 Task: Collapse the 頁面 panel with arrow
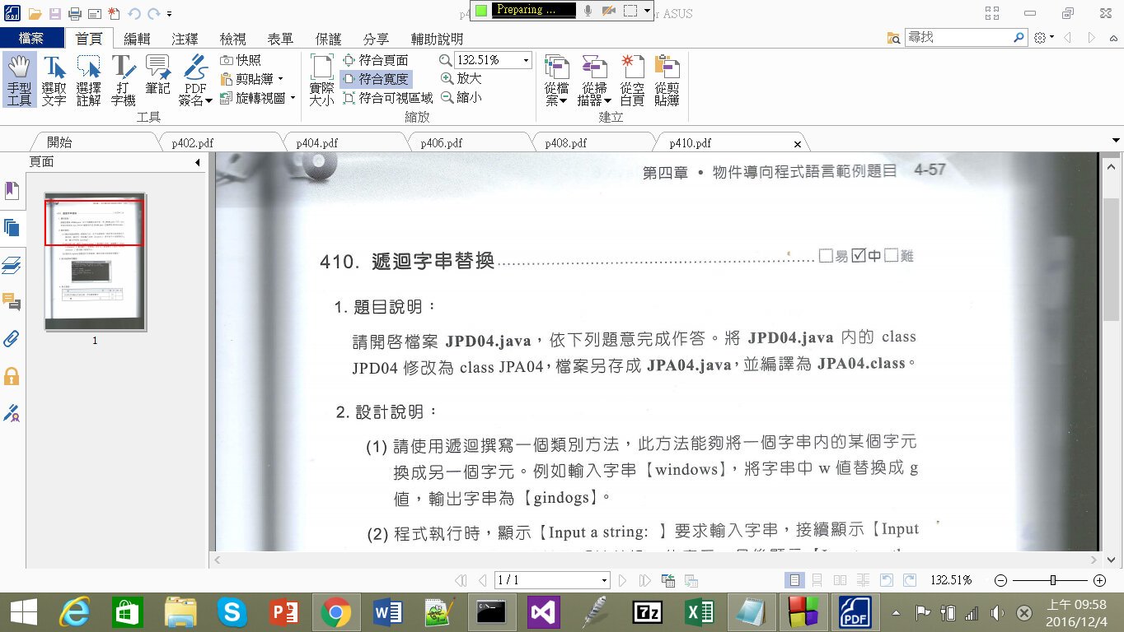198,162
